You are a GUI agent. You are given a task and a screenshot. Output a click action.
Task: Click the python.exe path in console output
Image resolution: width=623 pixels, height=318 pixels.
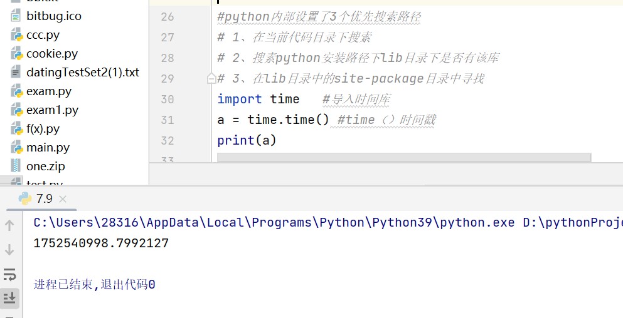click(274, 223)
